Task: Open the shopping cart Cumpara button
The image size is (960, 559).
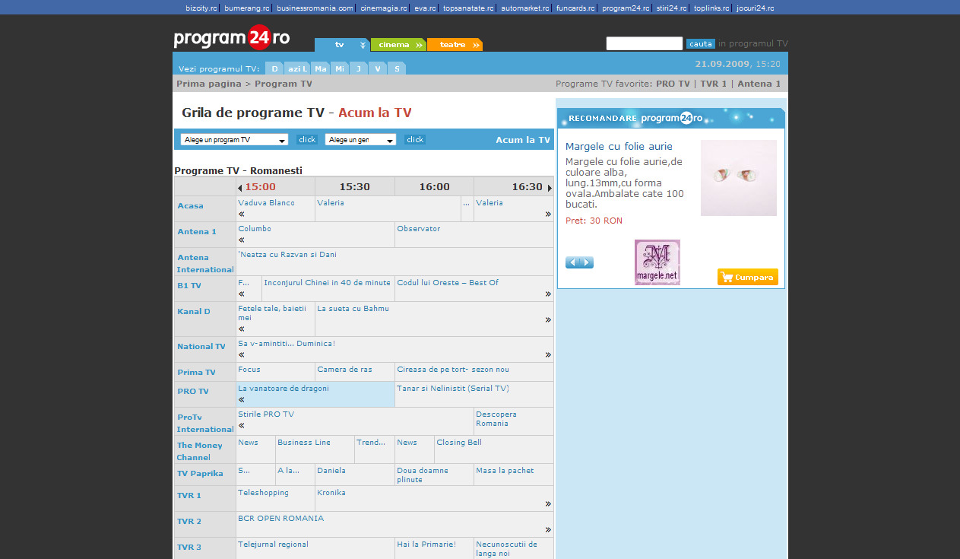Action: click(747, 278)
